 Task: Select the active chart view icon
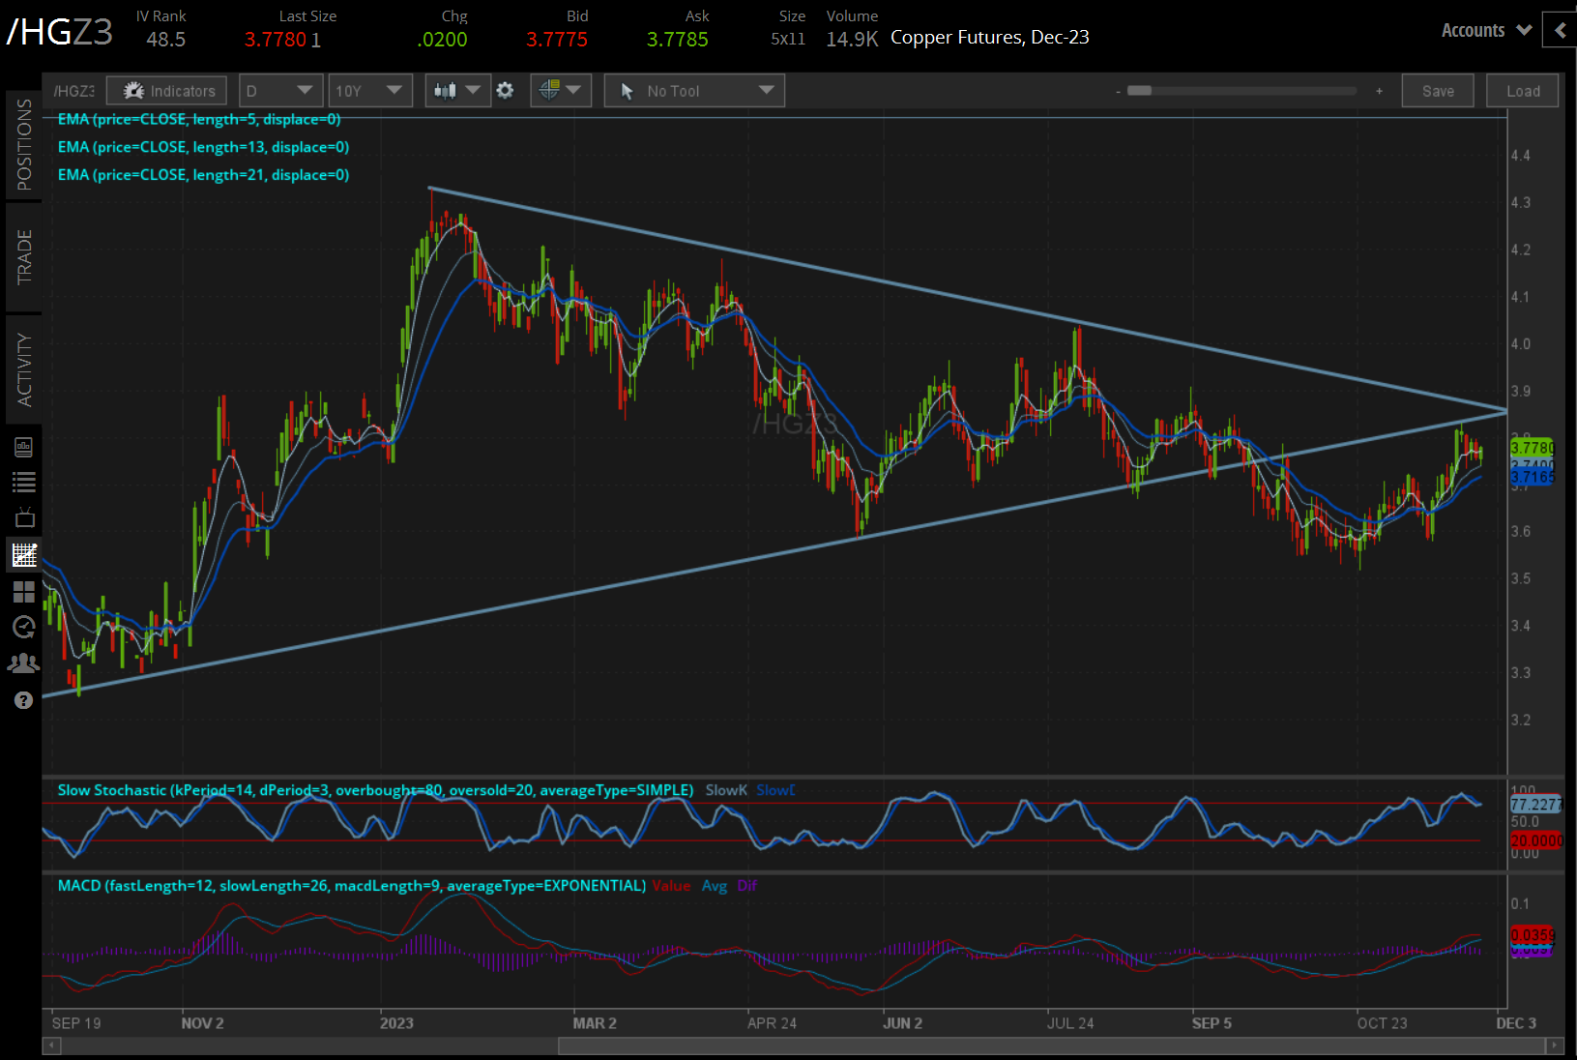point(24,554)
